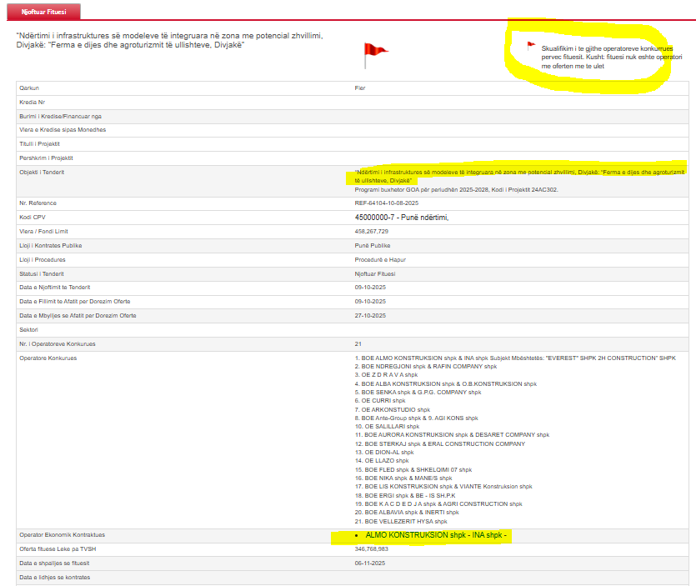Click the offer closing date 27-10-2025
Image resolution: width=696 pixels, height=586 pixels.
[x=369, y=316]
